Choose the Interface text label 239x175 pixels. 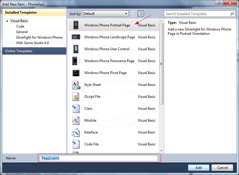pyautogui.click(x=91, y=132)
